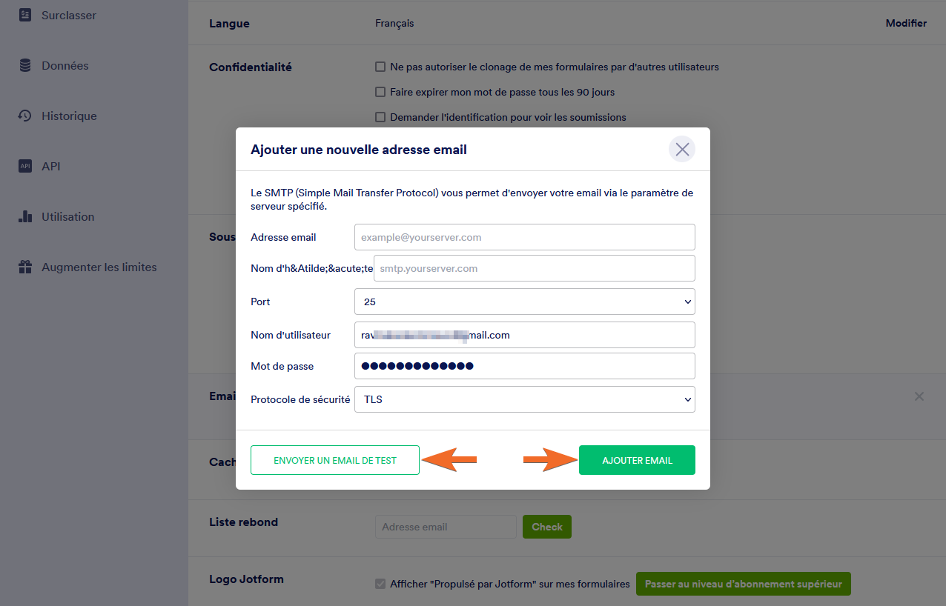
Task: Click the SMTP hostname input field
Action: coord(534,268)
